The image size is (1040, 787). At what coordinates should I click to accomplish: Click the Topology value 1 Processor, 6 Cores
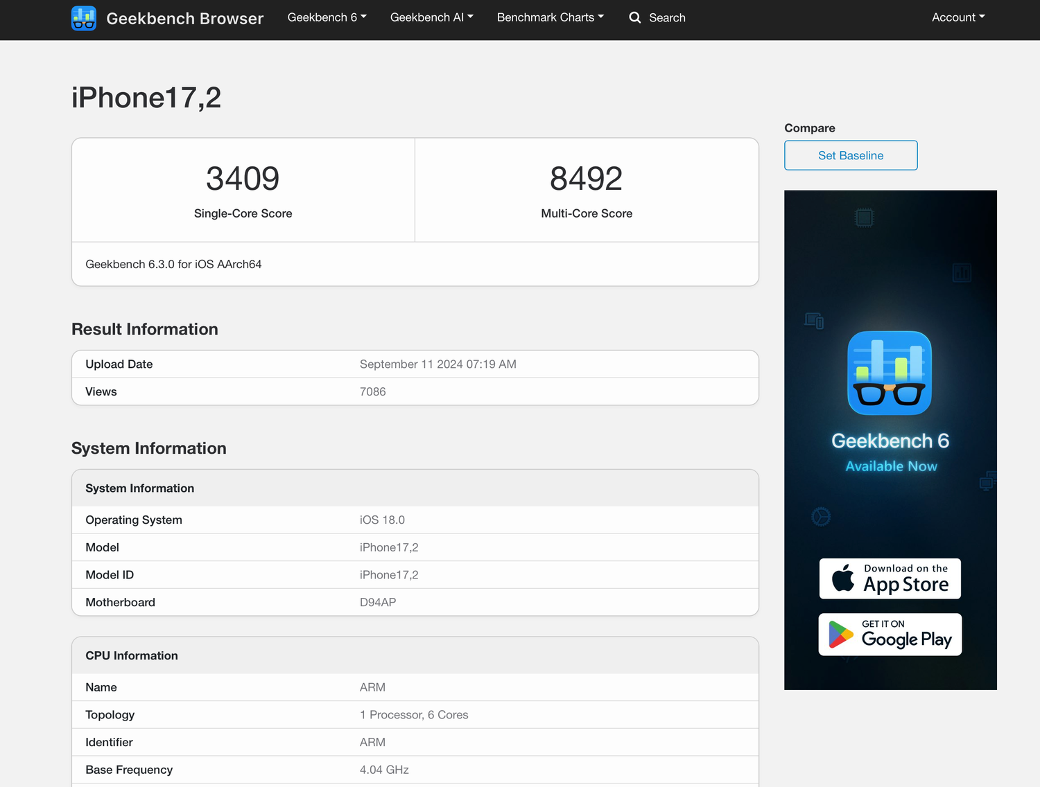coord(414,715)
